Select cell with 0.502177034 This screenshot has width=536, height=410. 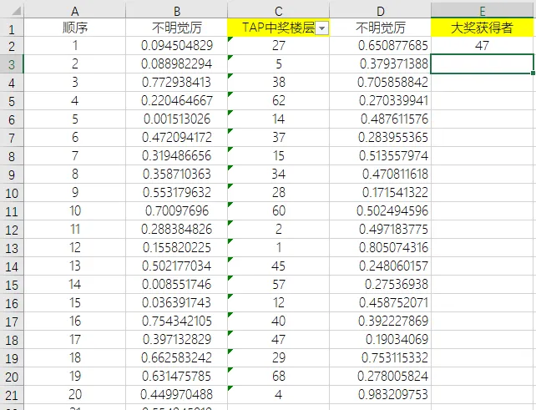tap(177, 266)
